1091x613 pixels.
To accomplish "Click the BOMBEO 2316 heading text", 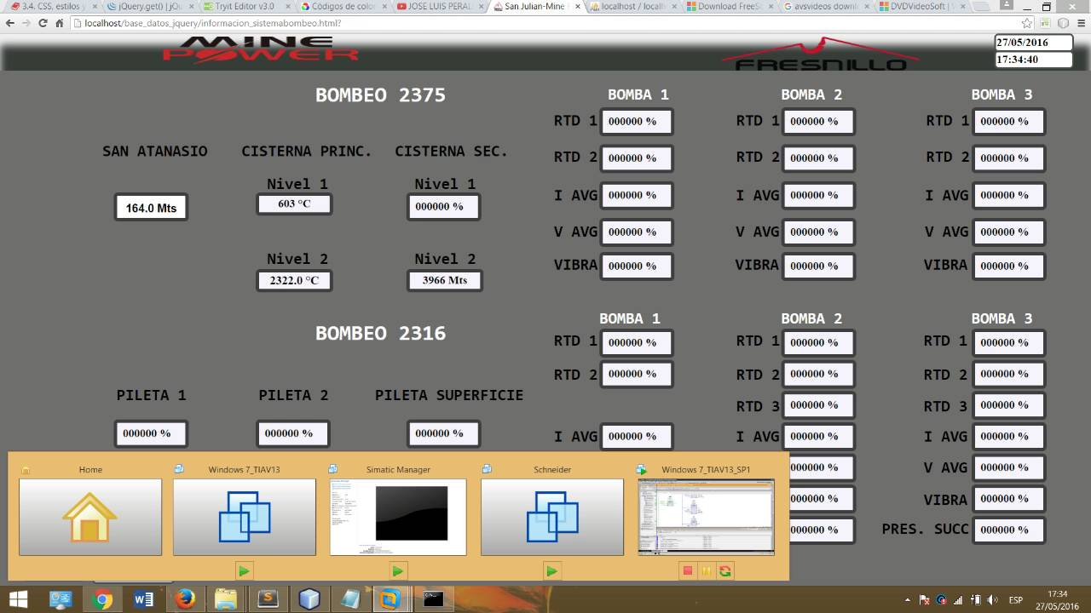I will click(x=381, y=333).
